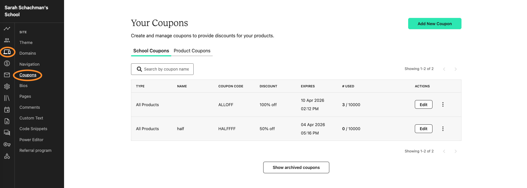527x188 pixels.
Task: Open the calendar sidebar icon
Action: 7,110
